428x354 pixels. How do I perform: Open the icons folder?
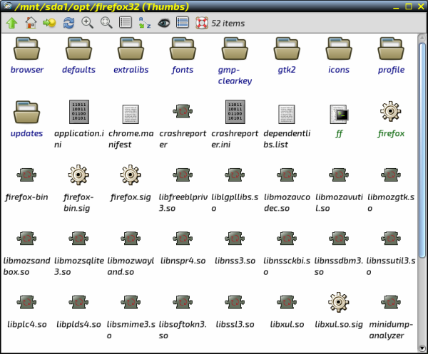339,48
